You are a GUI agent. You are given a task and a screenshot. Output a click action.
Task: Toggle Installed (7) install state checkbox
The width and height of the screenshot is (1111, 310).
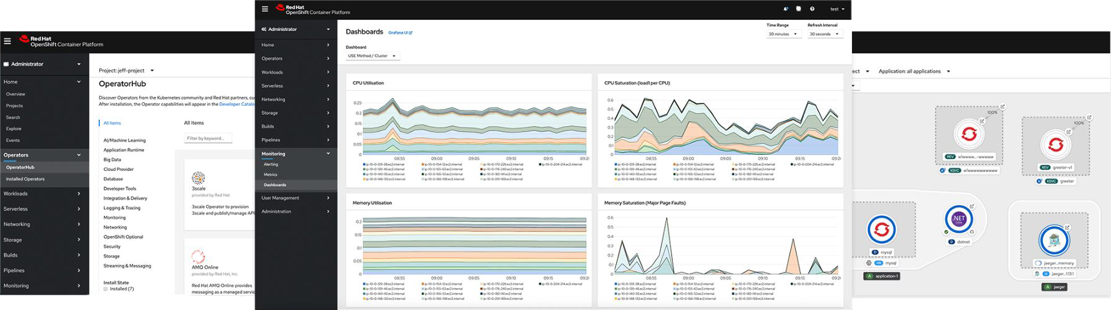click(105, 289)
